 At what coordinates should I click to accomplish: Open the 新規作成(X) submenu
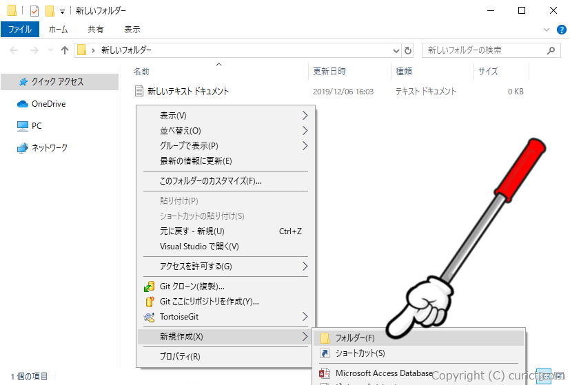[225, 337]
